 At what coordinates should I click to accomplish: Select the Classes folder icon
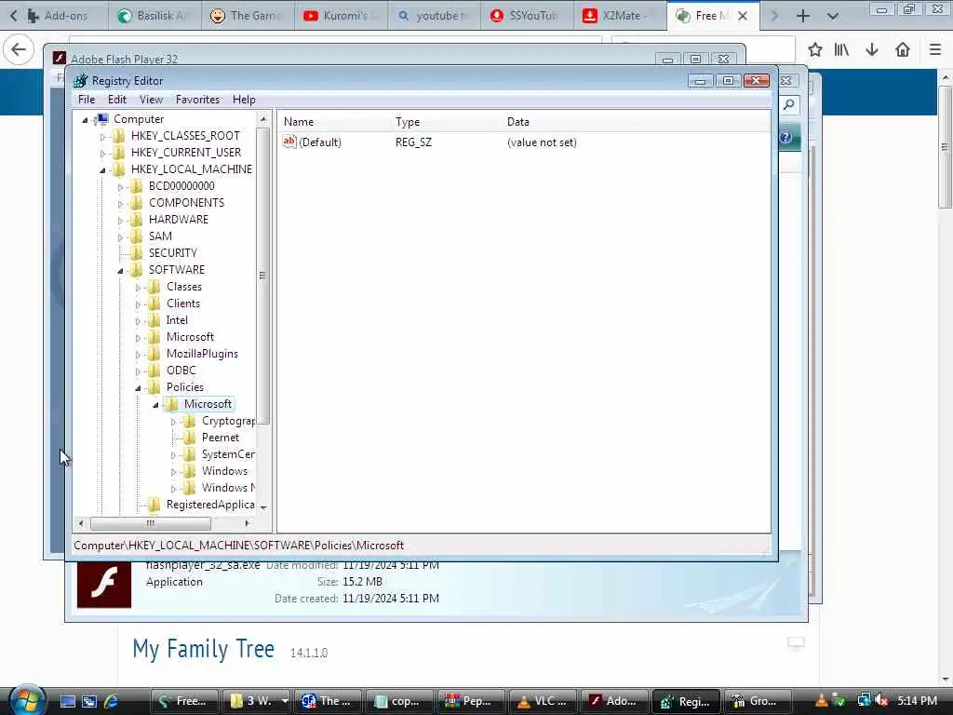coord(154,287)
